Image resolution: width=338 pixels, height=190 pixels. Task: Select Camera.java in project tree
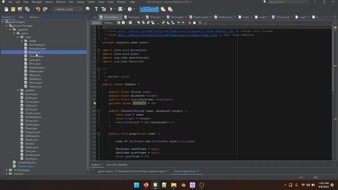[x=32, y=102]
